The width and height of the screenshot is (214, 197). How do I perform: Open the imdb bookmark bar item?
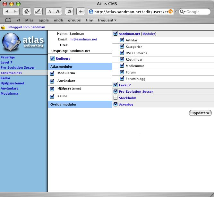58,20
